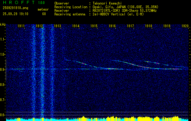Click the meteor count 60
The height and width of the screenshot is (121, 191).
(44, 14)
